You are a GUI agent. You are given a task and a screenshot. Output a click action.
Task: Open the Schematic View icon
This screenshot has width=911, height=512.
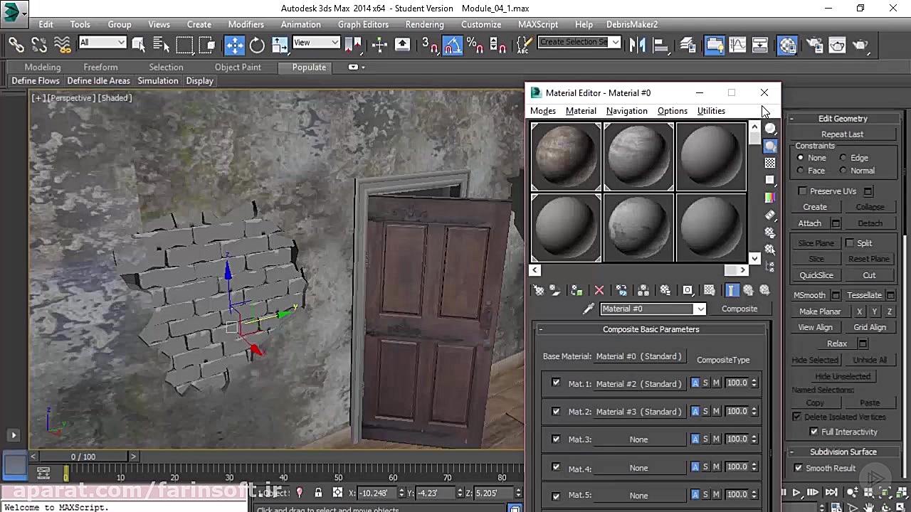[x=760, y=45]
